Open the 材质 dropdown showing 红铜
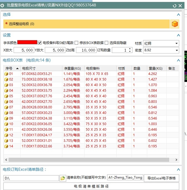The image size is (187, 190). point(161,43)
